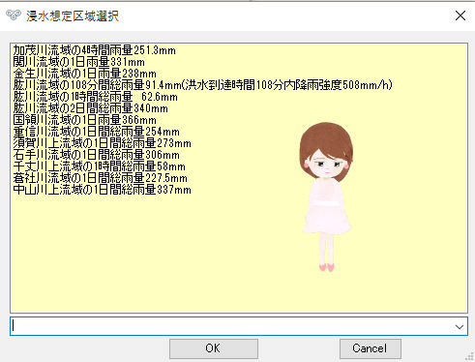Select 須賀川上流域の1日間総雨量273mm entry
Image resolution: width=475 pixels, height=362 pixels.
click(102, 143)
